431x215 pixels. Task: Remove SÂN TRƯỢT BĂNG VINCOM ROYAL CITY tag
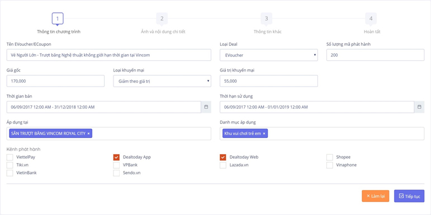(x=88, y=133)
